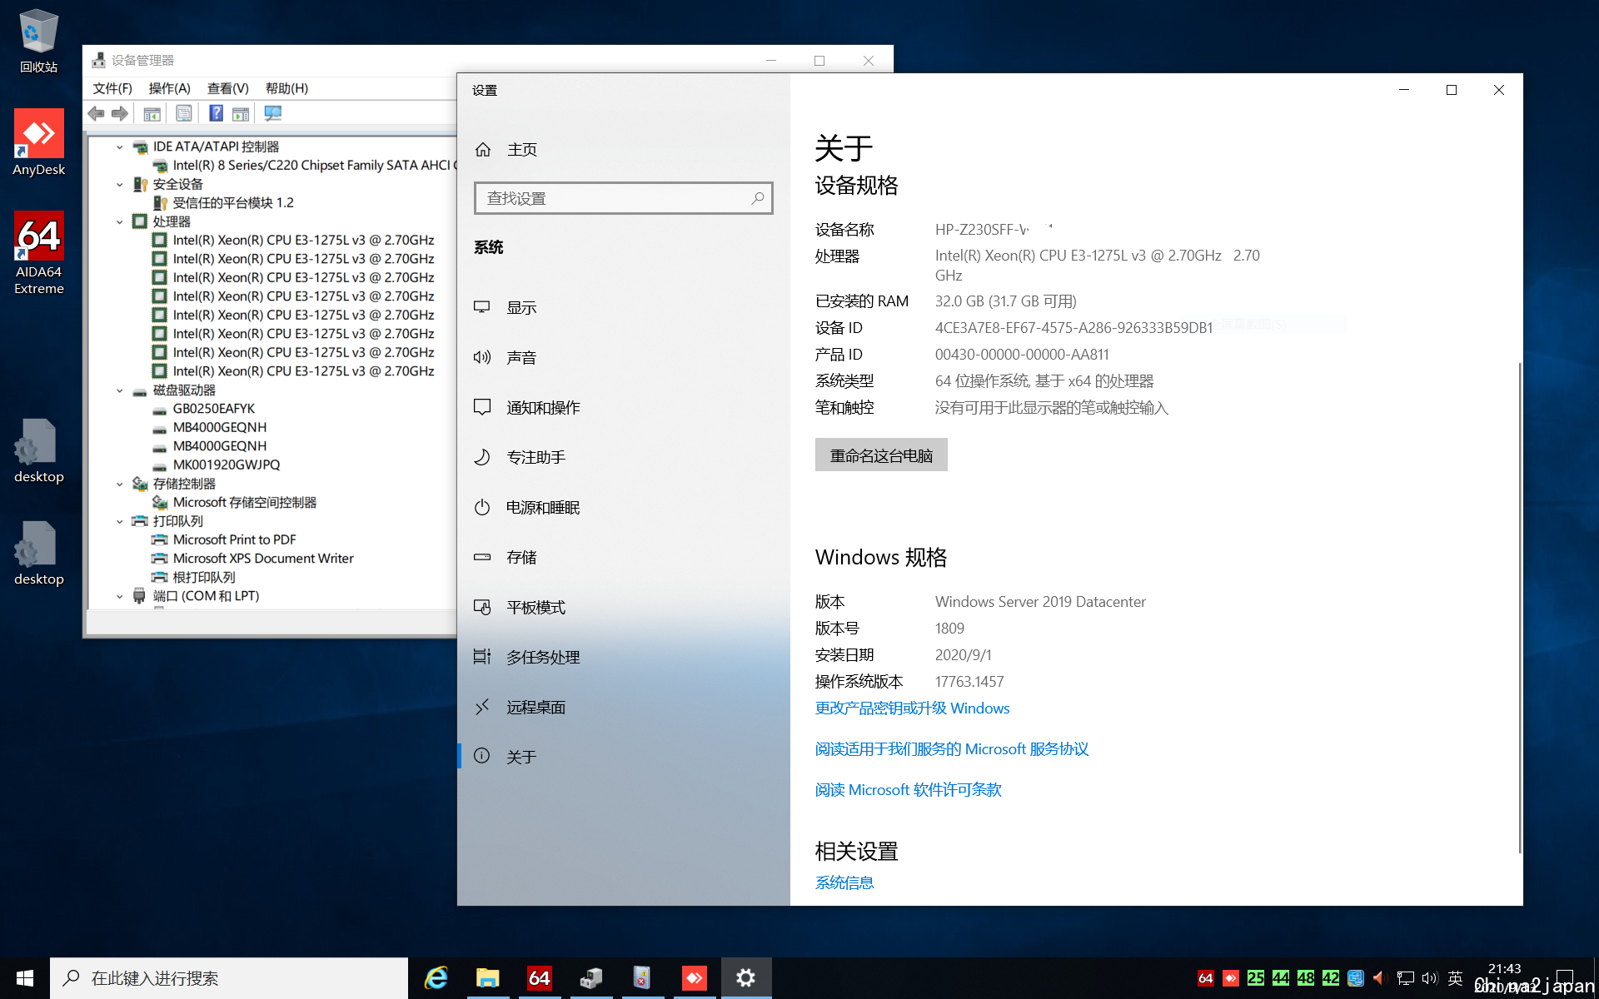Click network icon in system tray
This screenshot has width=1599, height=999.
[1405, 978]
